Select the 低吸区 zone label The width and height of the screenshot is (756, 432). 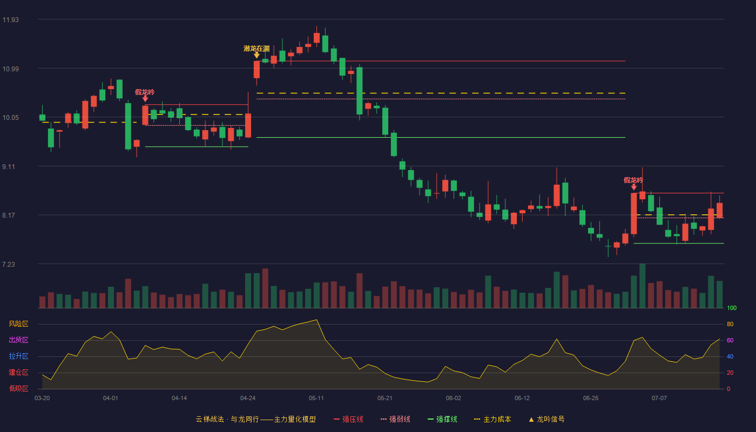pos(19,388)
